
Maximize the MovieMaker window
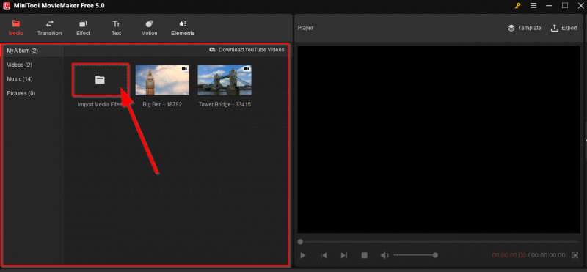click(565, 6)
